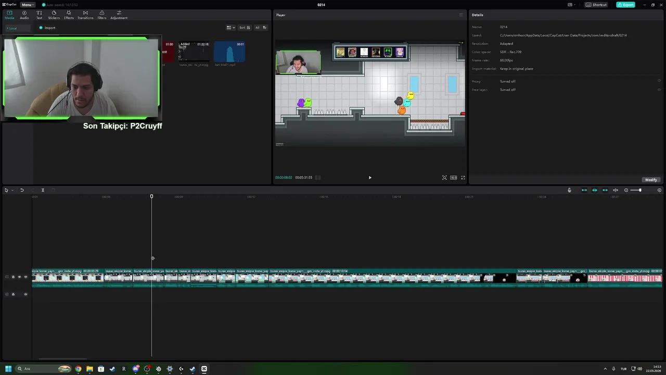This screenshot has width=666, height=375.
Task: Click the voiceover record microphone icon
Action: (x=569, y=190)
